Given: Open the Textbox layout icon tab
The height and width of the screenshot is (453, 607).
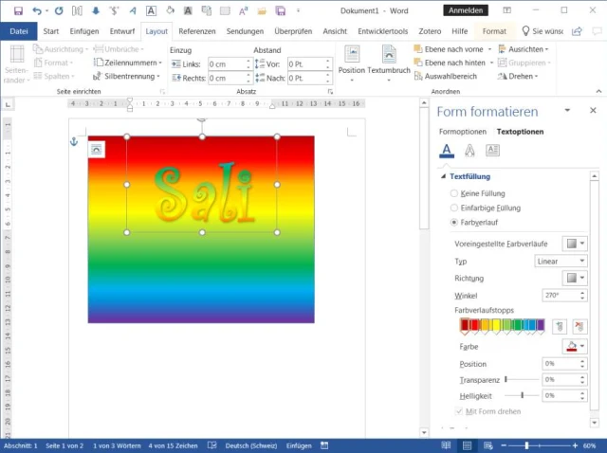Looking at the screenshot, I should 492,151.
